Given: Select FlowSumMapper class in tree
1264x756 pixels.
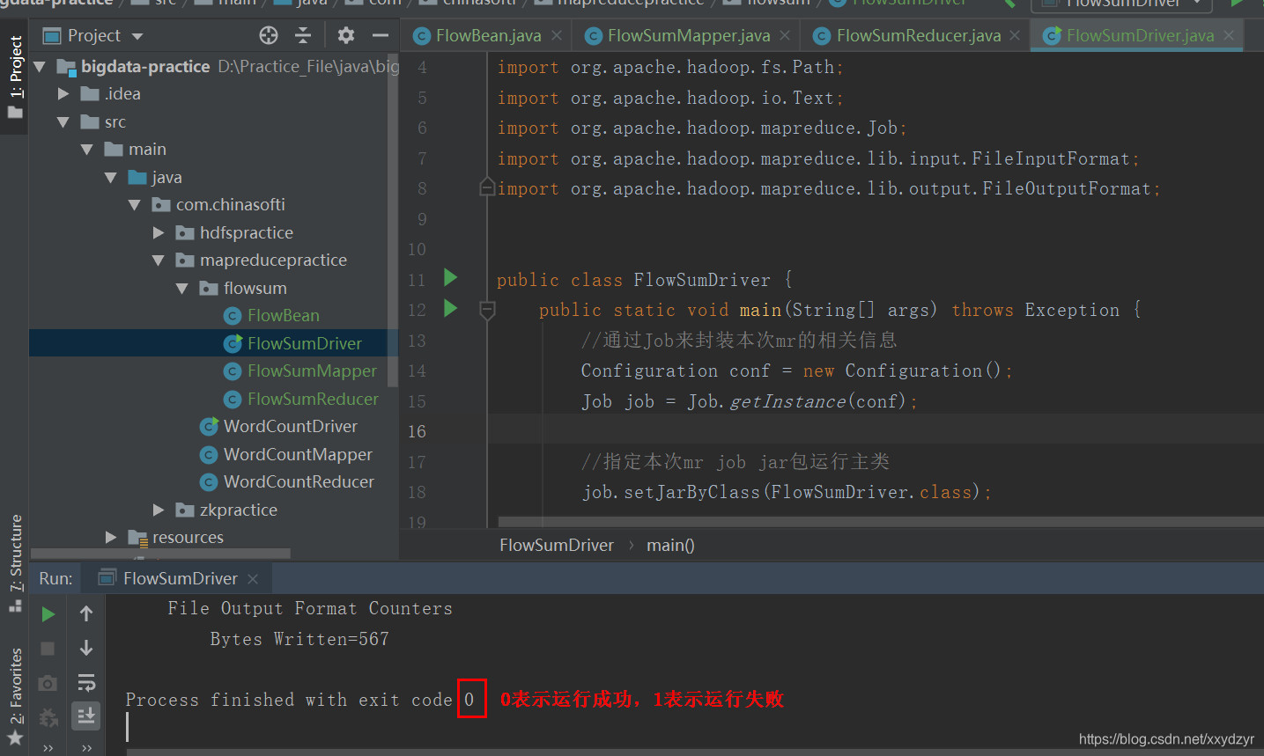Looking at the screenshot, I should point(312,371).
